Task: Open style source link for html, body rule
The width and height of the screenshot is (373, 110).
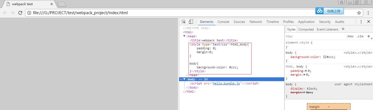Action: pyautogui.click(x=358, y=66)
